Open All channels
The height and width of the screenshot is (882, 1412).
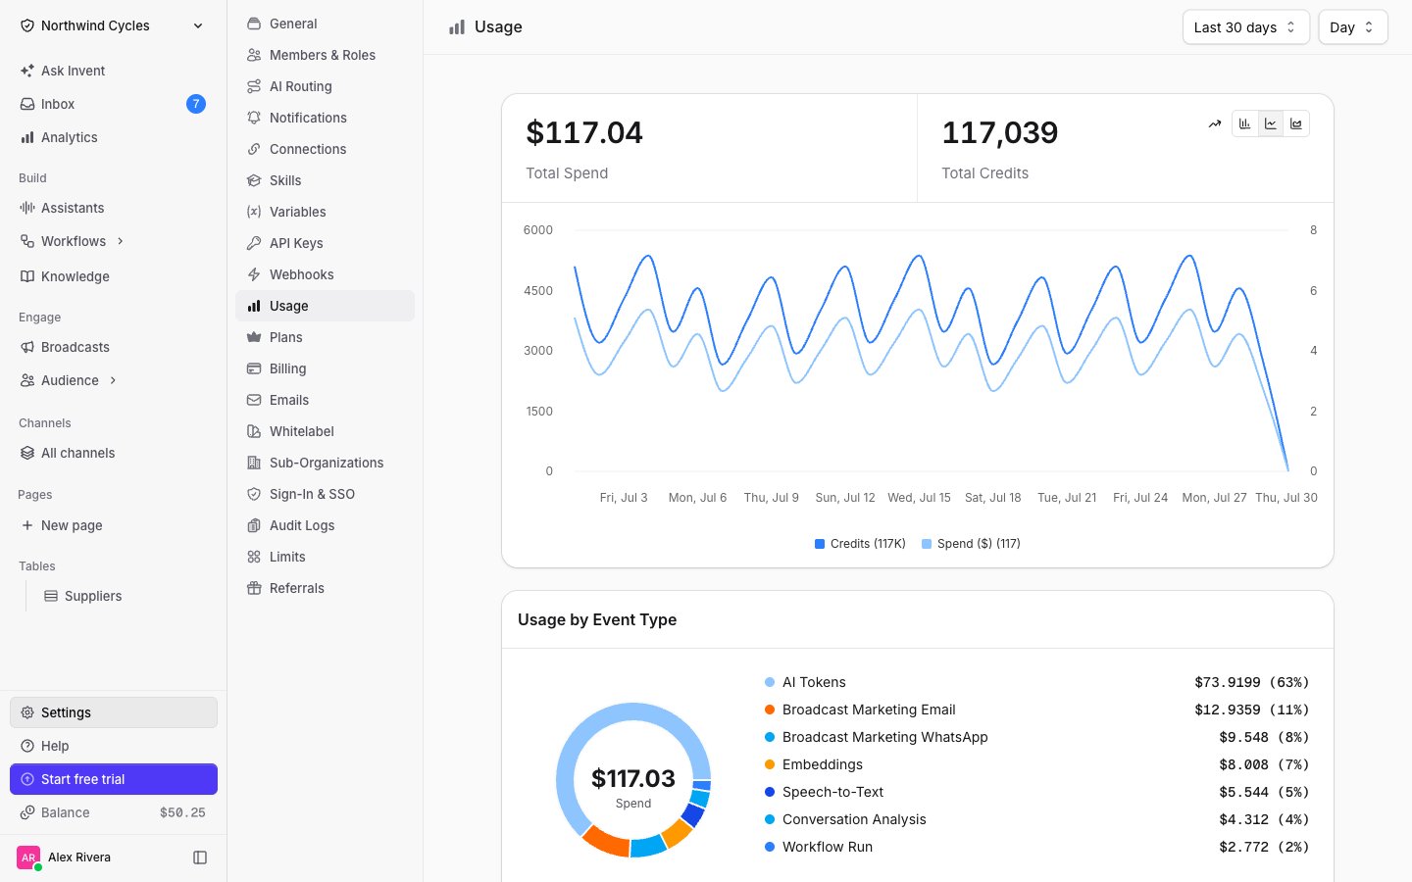point(114,453)
